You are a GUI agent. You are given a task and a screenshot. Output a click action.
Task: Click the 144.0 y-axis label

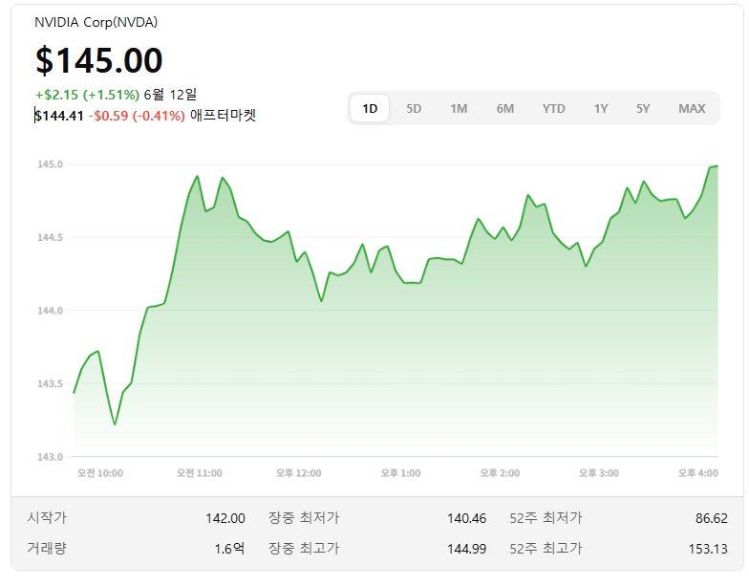tap(50, 311)
